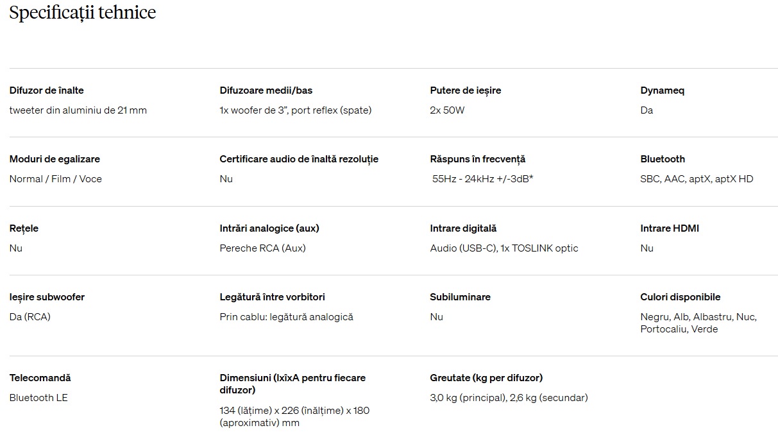Select the 'Greutate (kg per difuzor)' label
This screenshot has width=778, height=437.
pyautogui.click(x=486, y=378)
